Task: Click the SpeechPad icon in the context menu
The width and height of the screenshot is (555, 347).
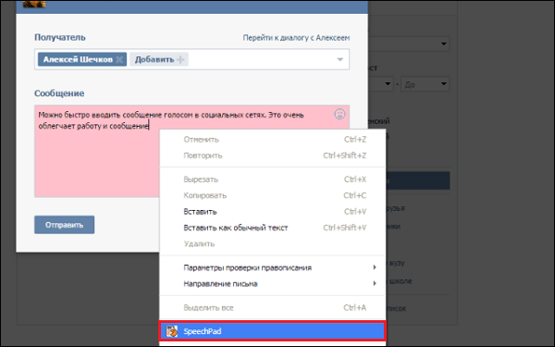Action: (x=172, y=331)
